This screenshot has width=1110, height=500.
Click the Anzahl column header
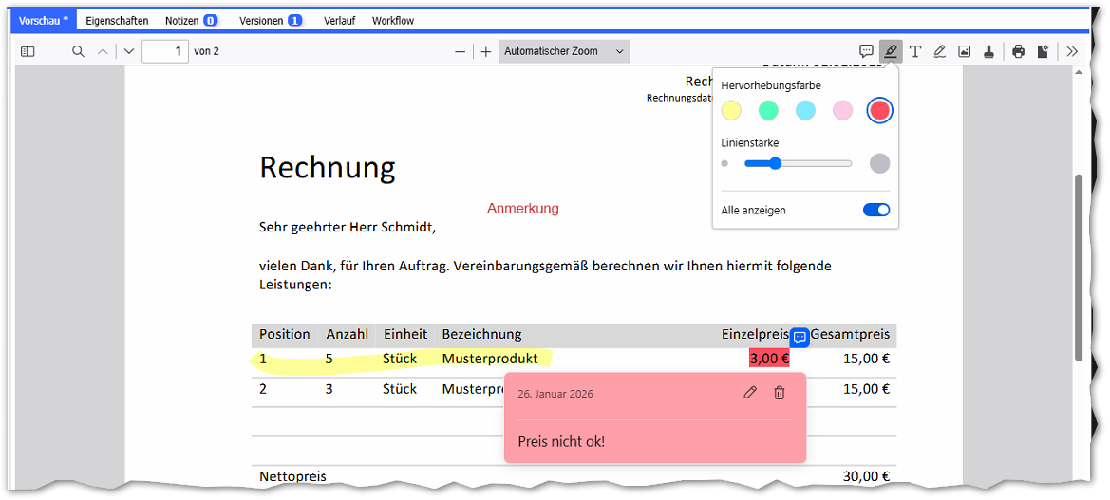point(347,335)
